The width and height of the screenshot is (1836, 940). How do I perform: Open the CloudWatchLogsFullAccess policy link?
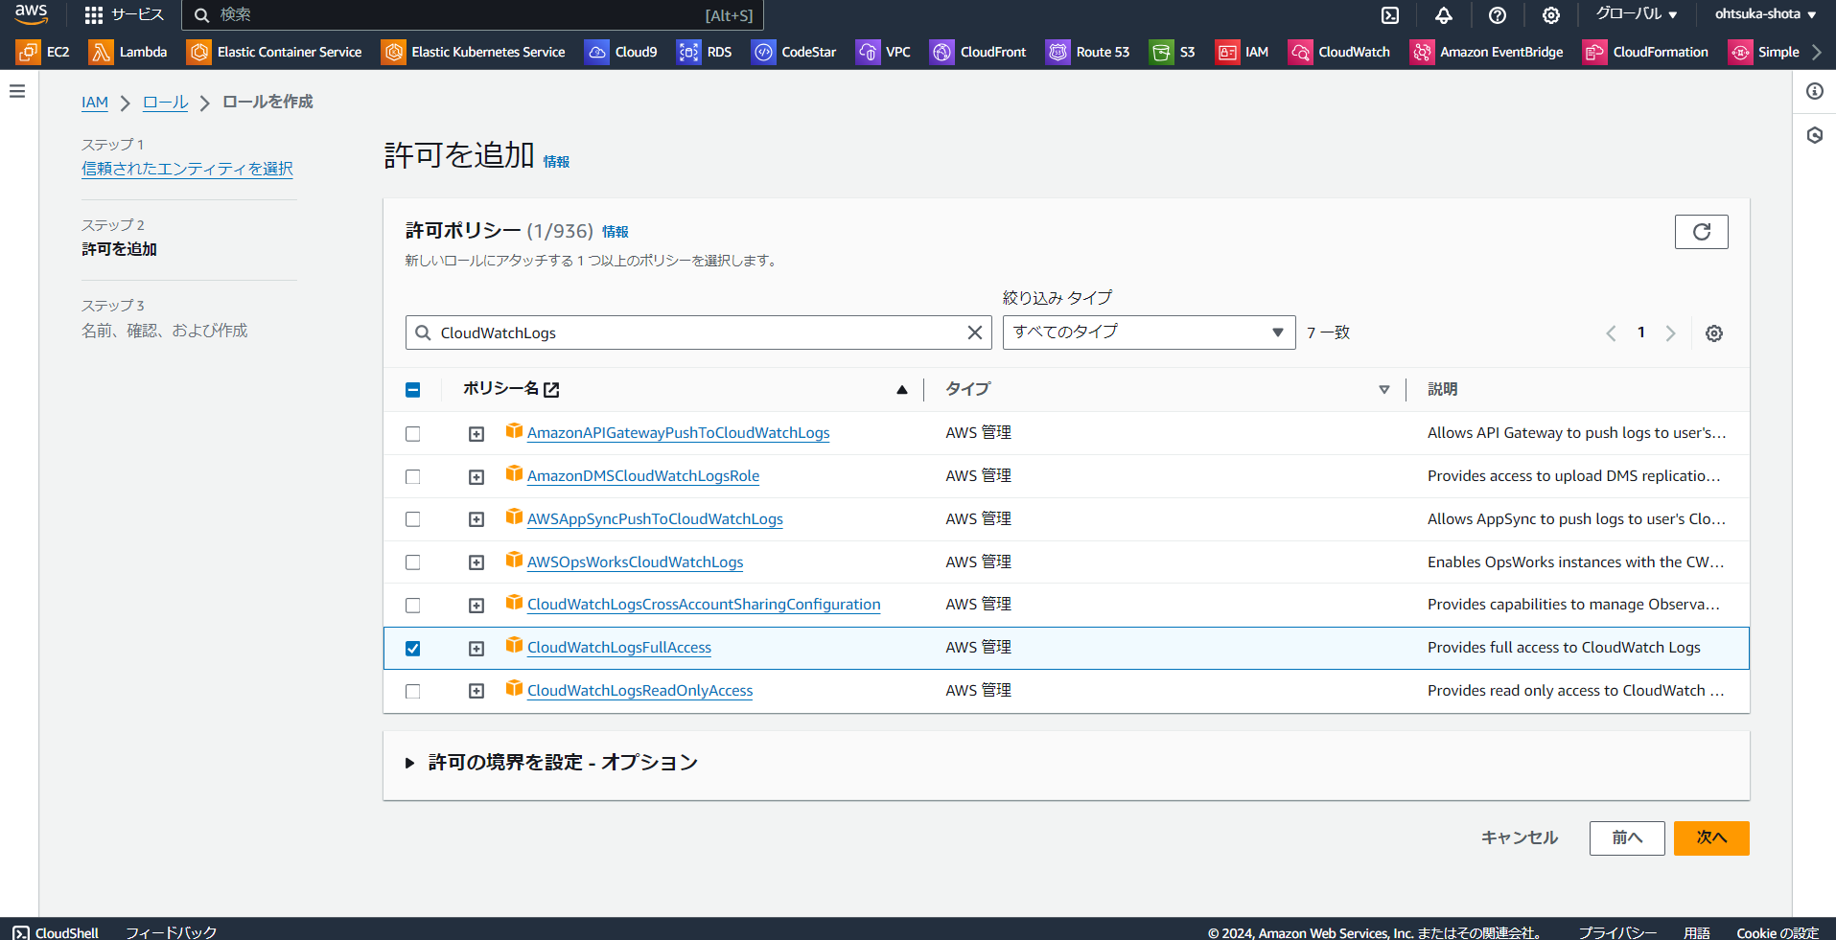(618, 647)
